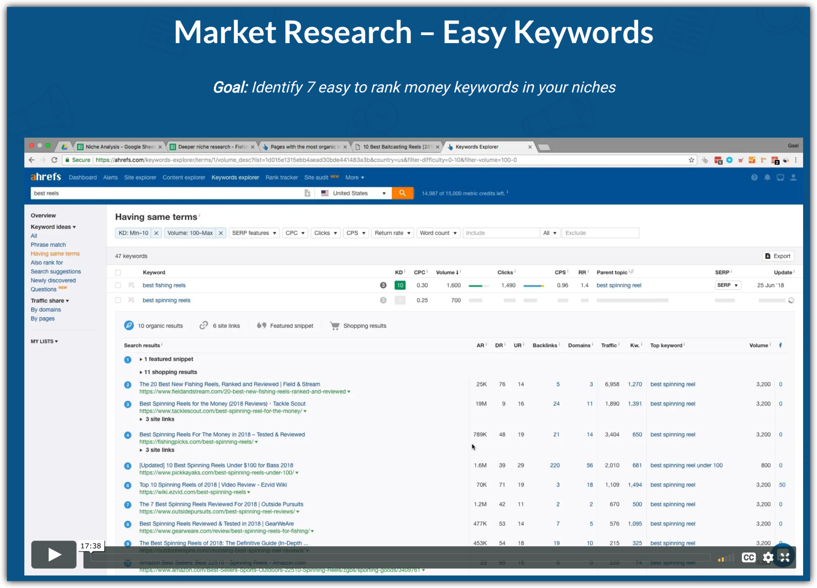Open the Rank tracker menu item

tap(281, 177)
